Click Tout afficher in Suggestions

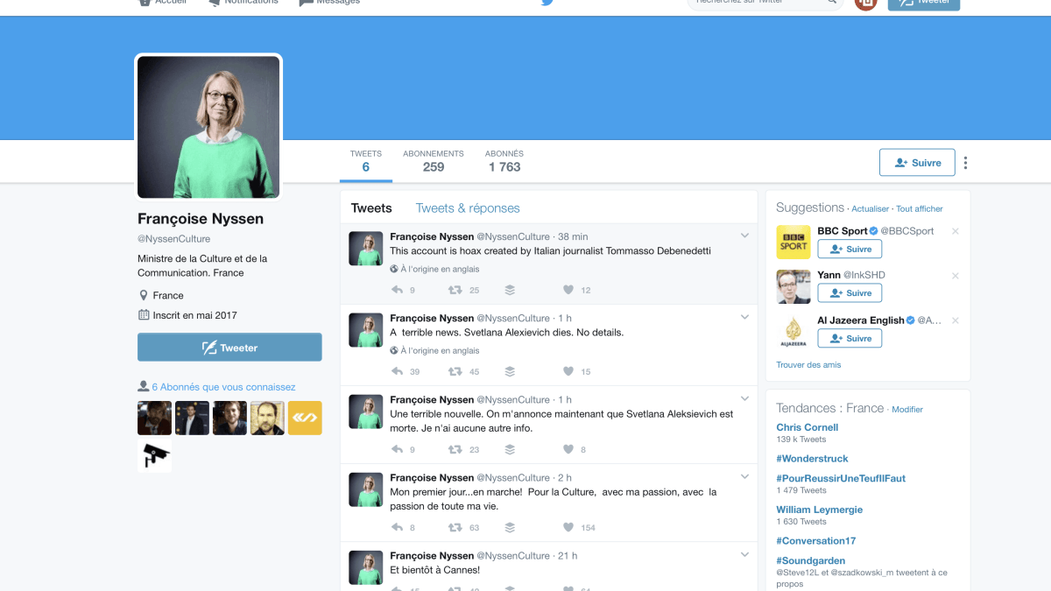[920, 209]
